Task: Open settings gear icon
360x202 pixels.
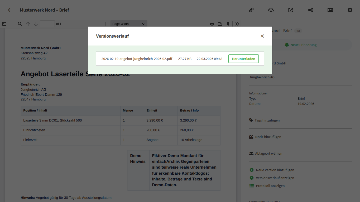Action: [350, 10]
